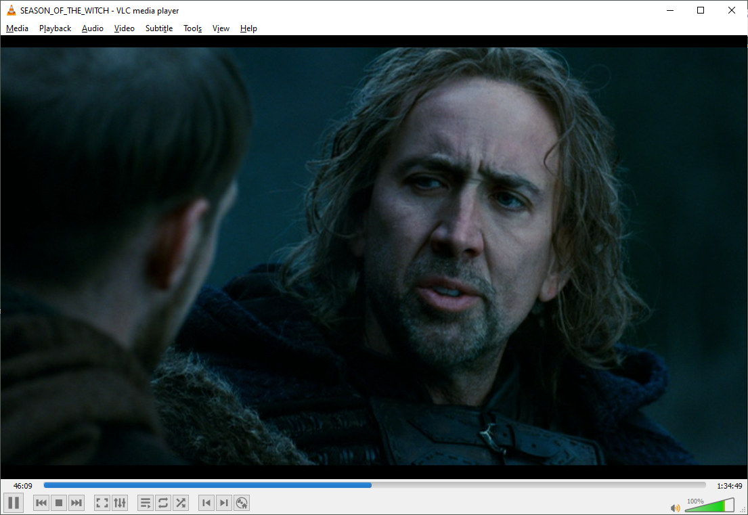The width and height of the screenshot is (748, 515).
Task: Click the VLC cone icon in title bar
Action: point(12,10)
